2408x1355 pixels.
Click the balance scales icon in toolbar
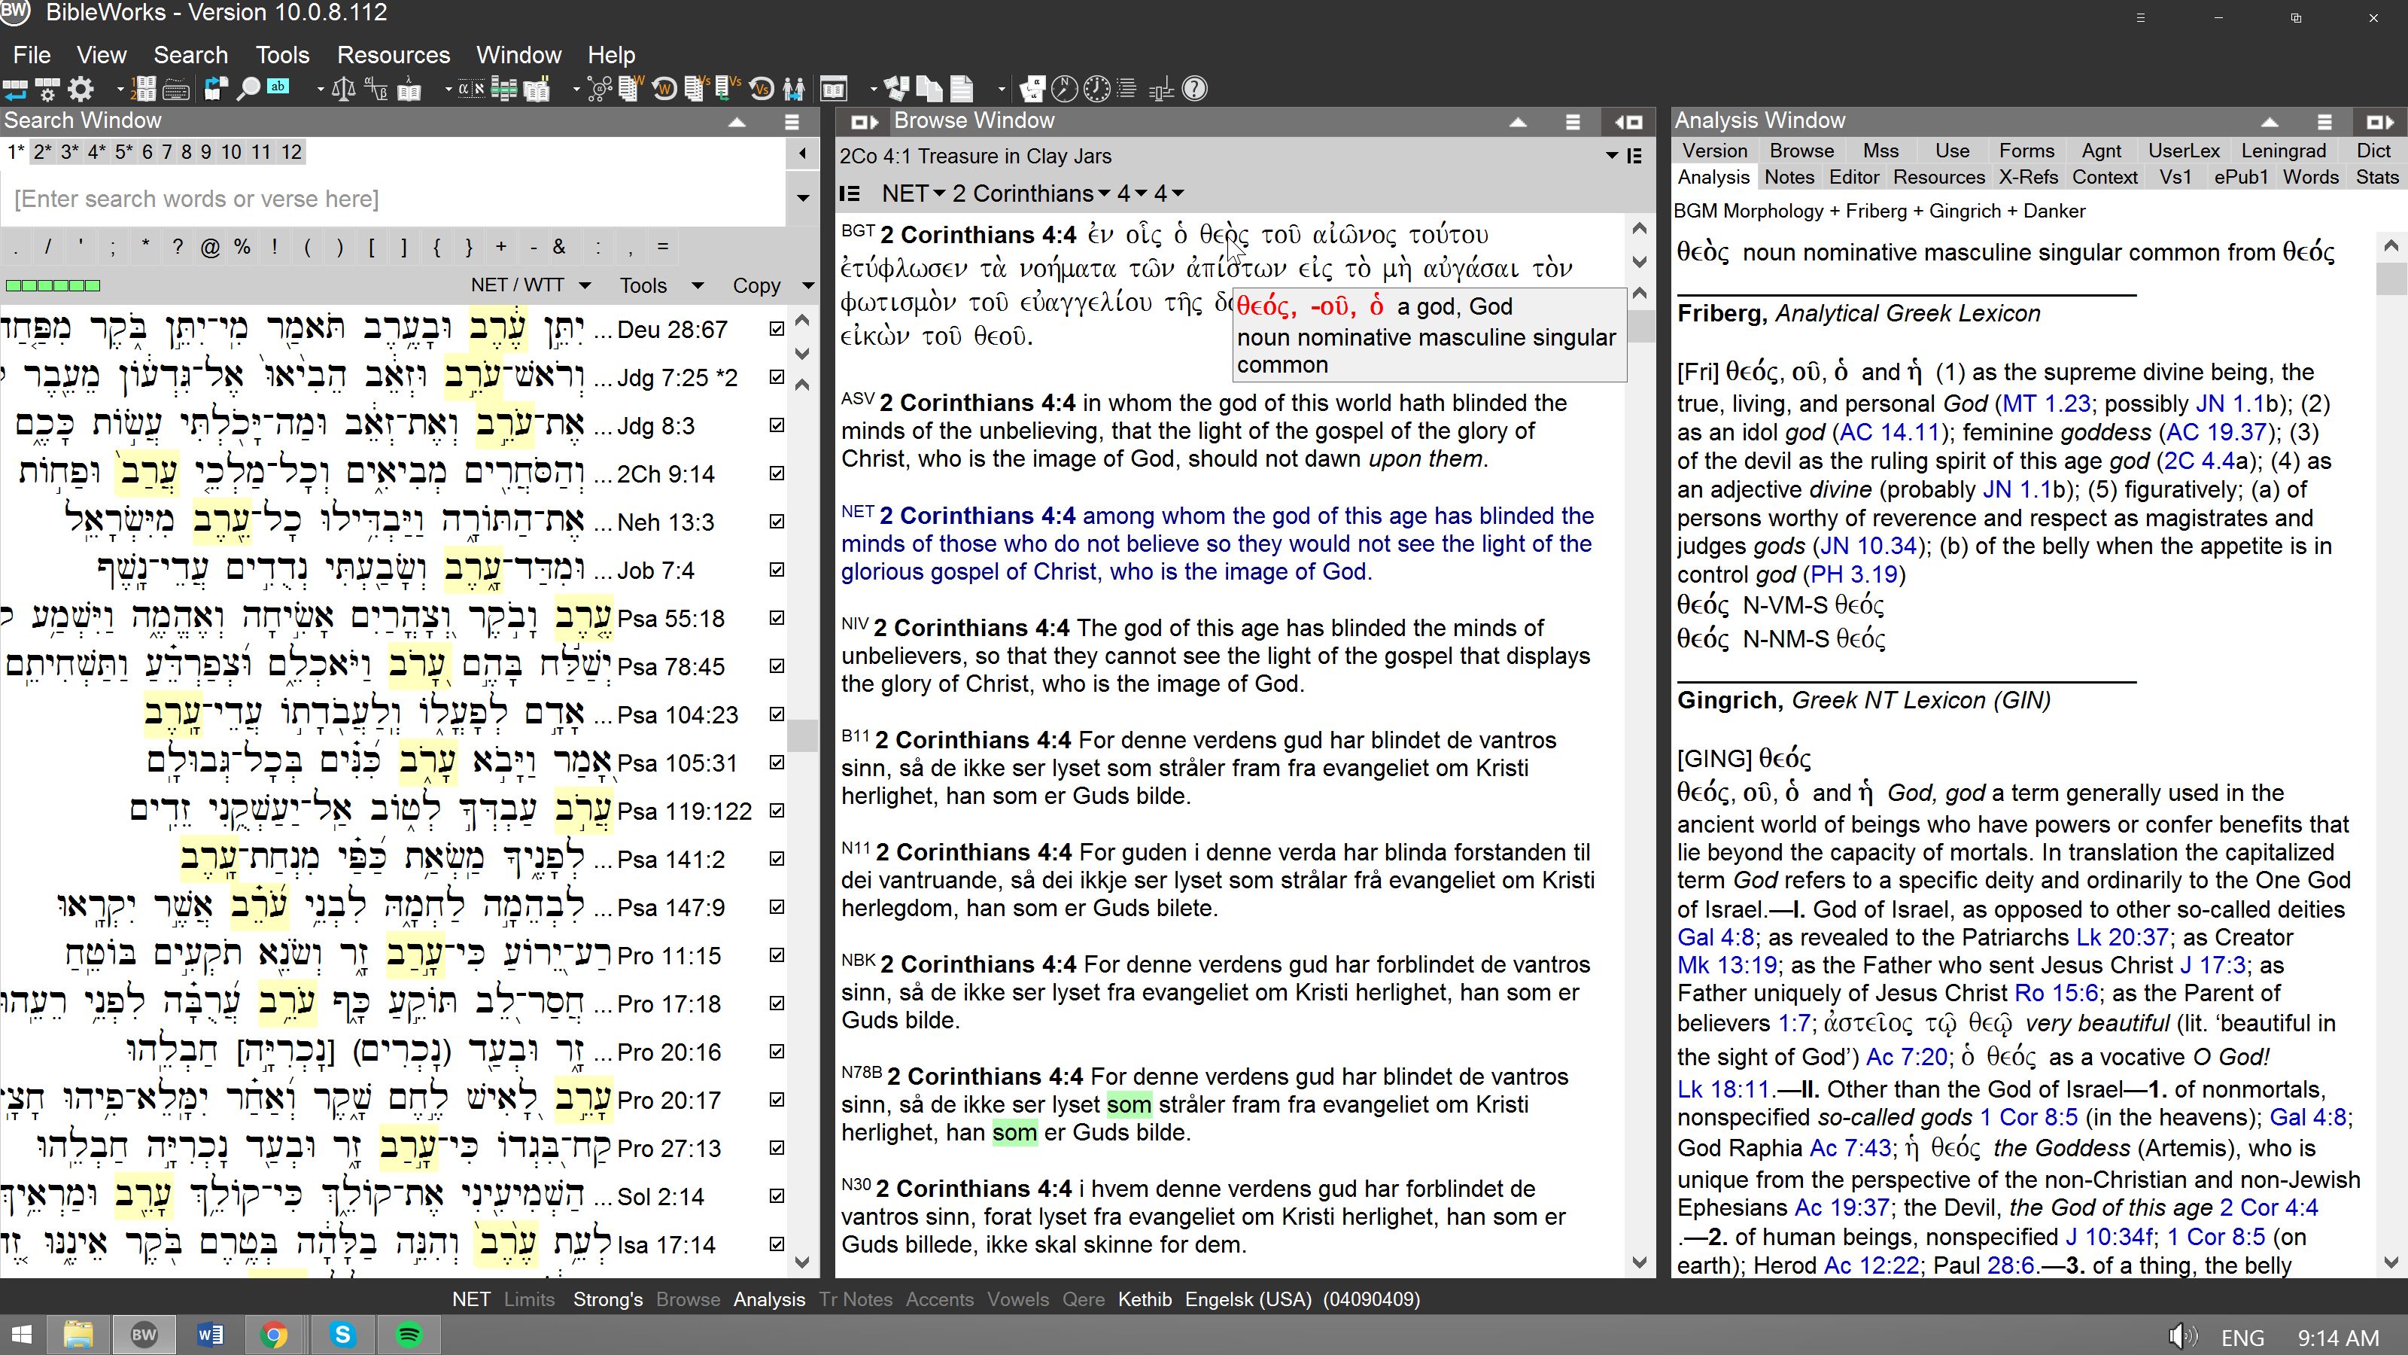[344, 89]
